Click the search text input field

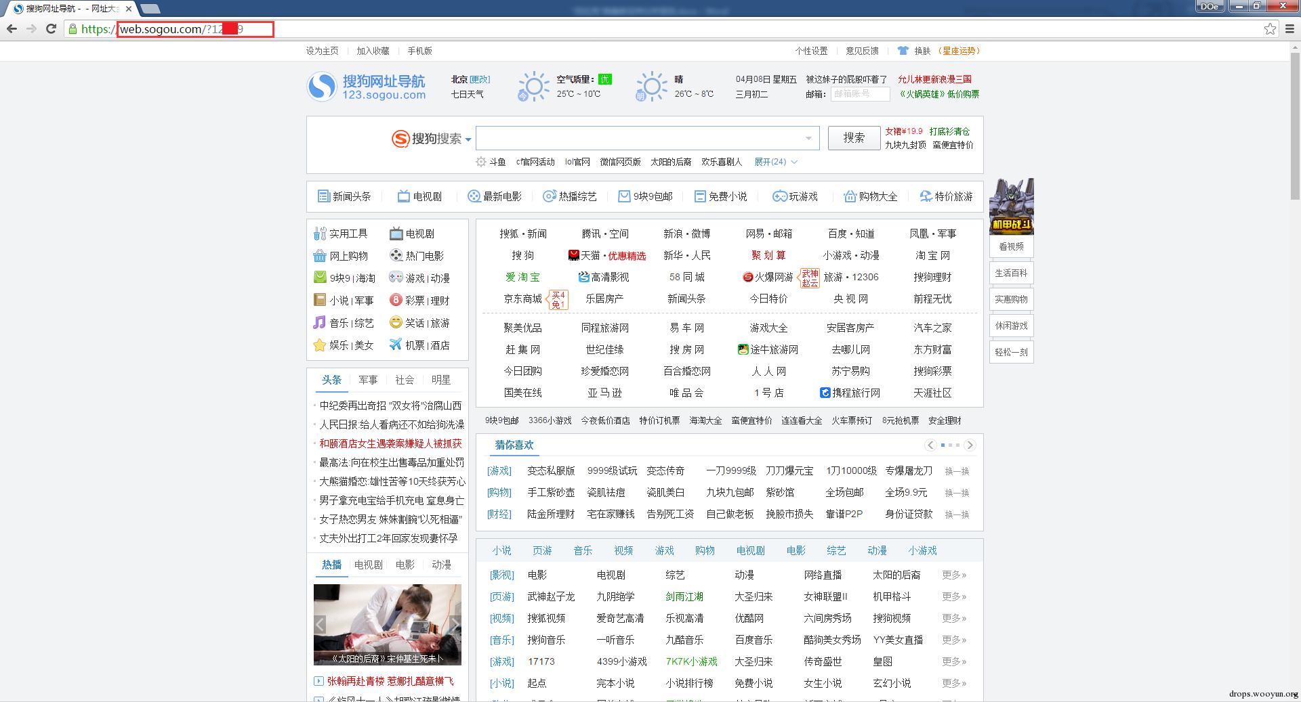coord(637,138)
